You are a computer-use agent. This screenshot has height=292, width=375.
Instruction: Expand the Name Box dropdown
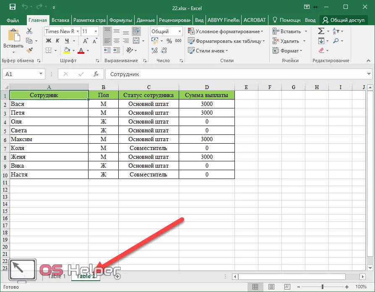click(41, 74)
